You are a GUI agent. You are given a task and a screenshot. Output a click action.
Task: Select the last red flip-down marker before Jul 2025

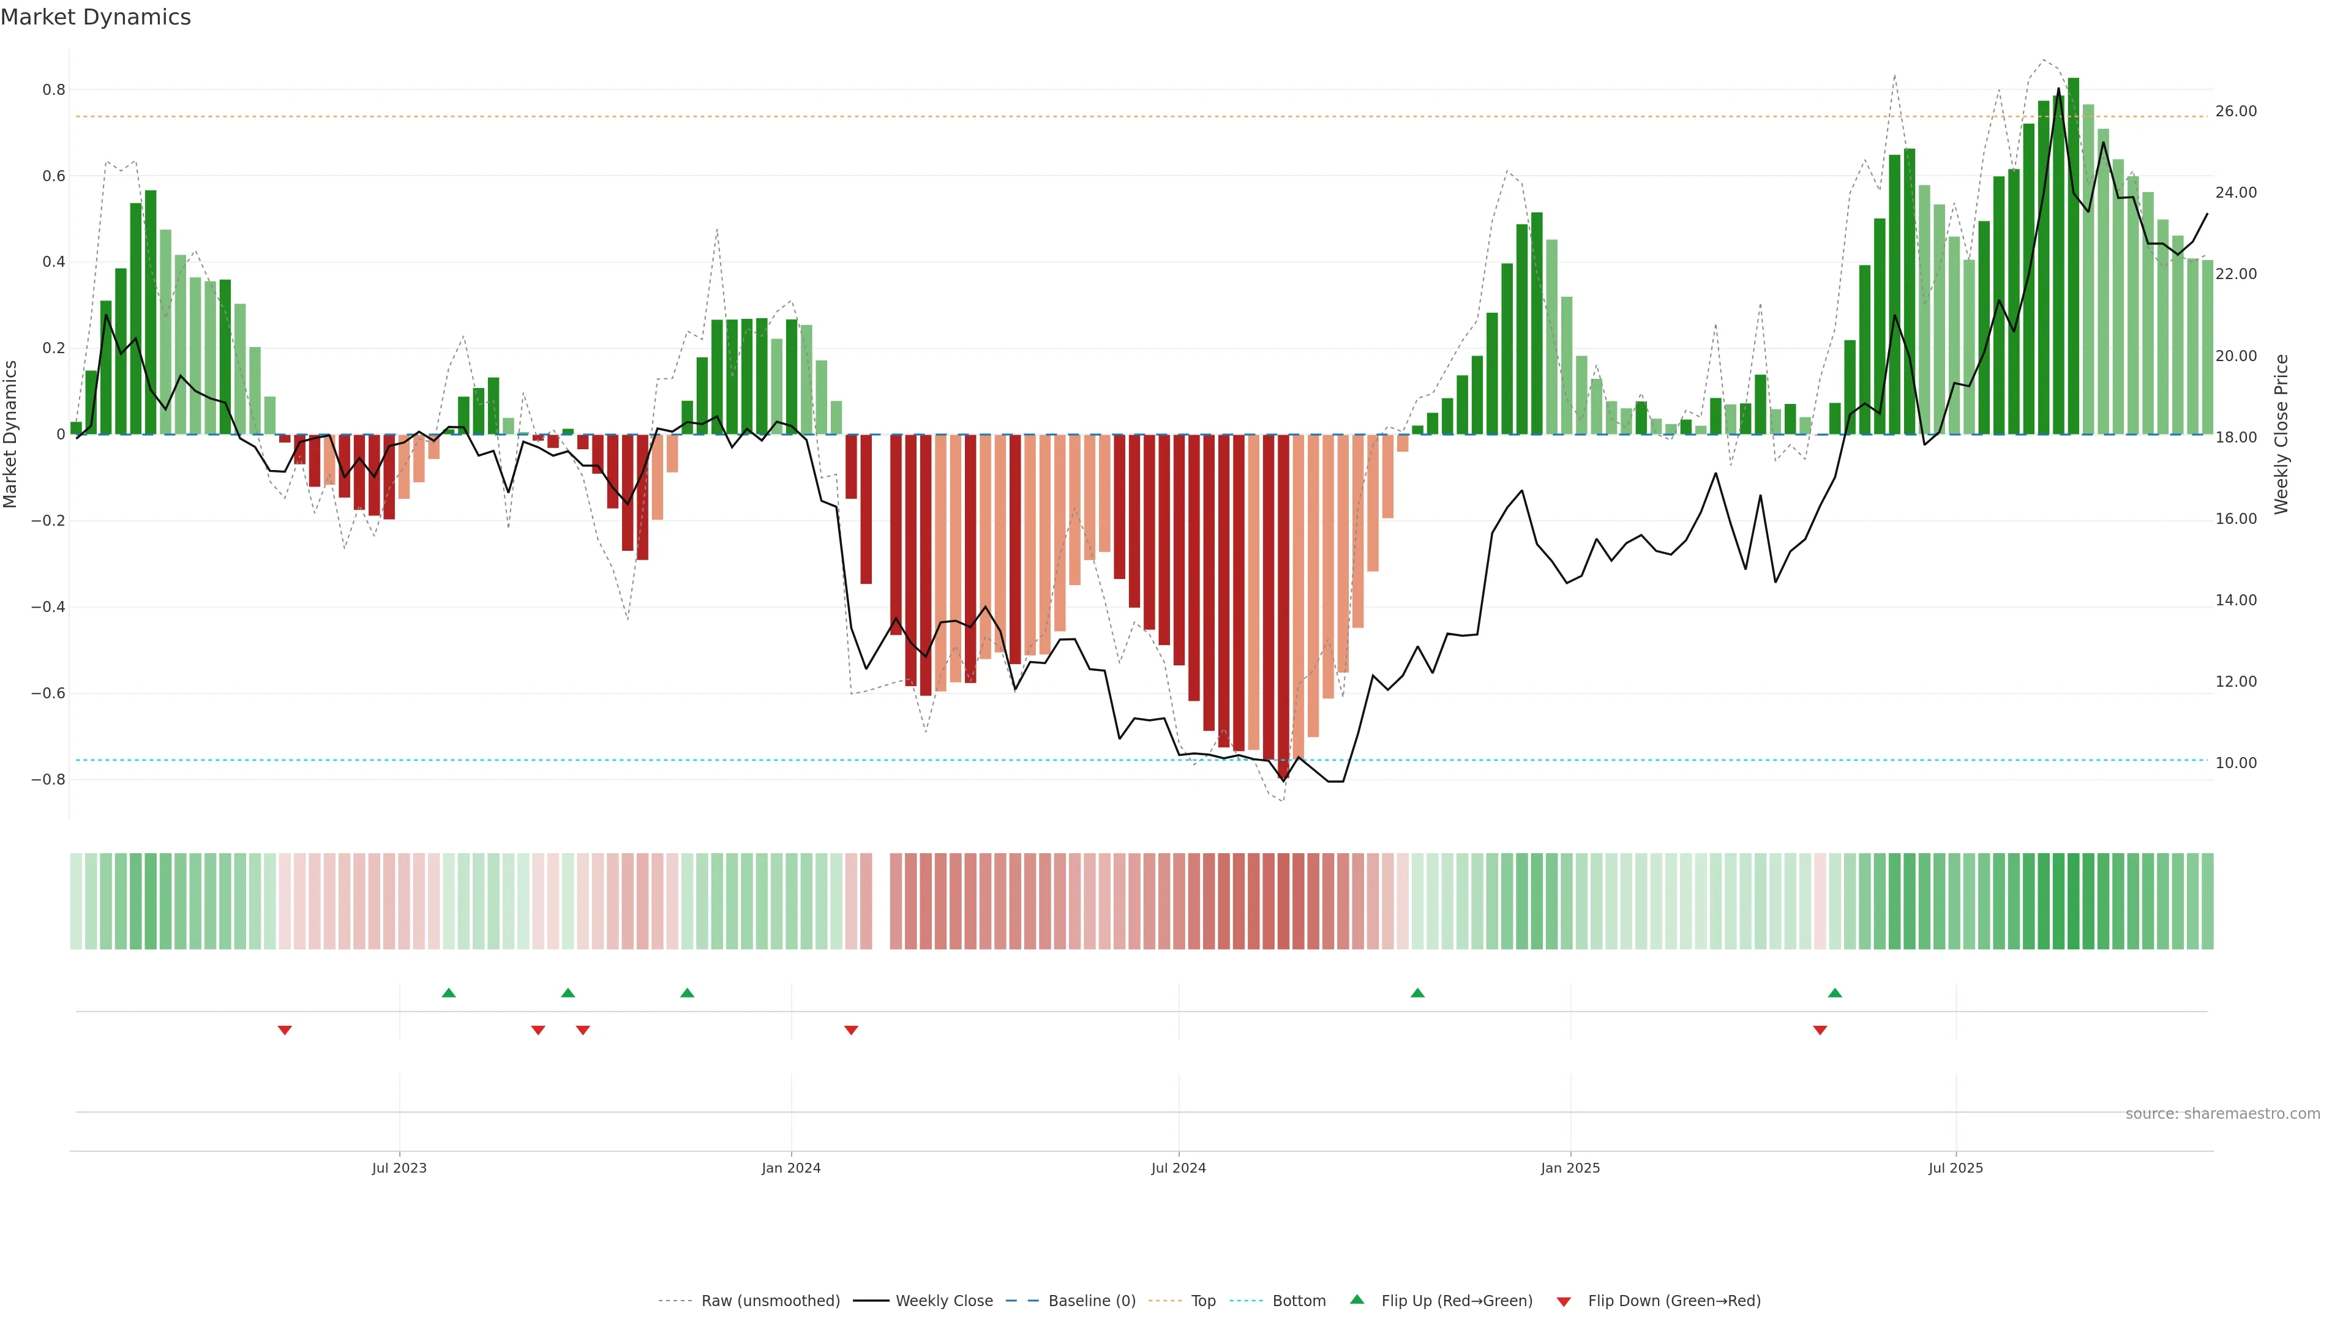point(1820,1030)
